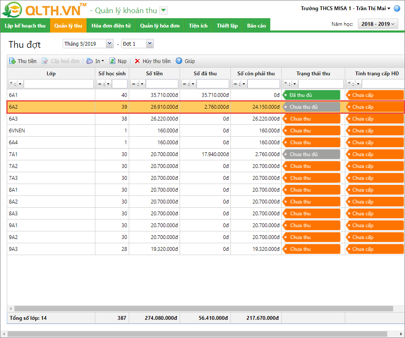
Task: Click the Nạp refresh icon
Action: click(113, 61)
